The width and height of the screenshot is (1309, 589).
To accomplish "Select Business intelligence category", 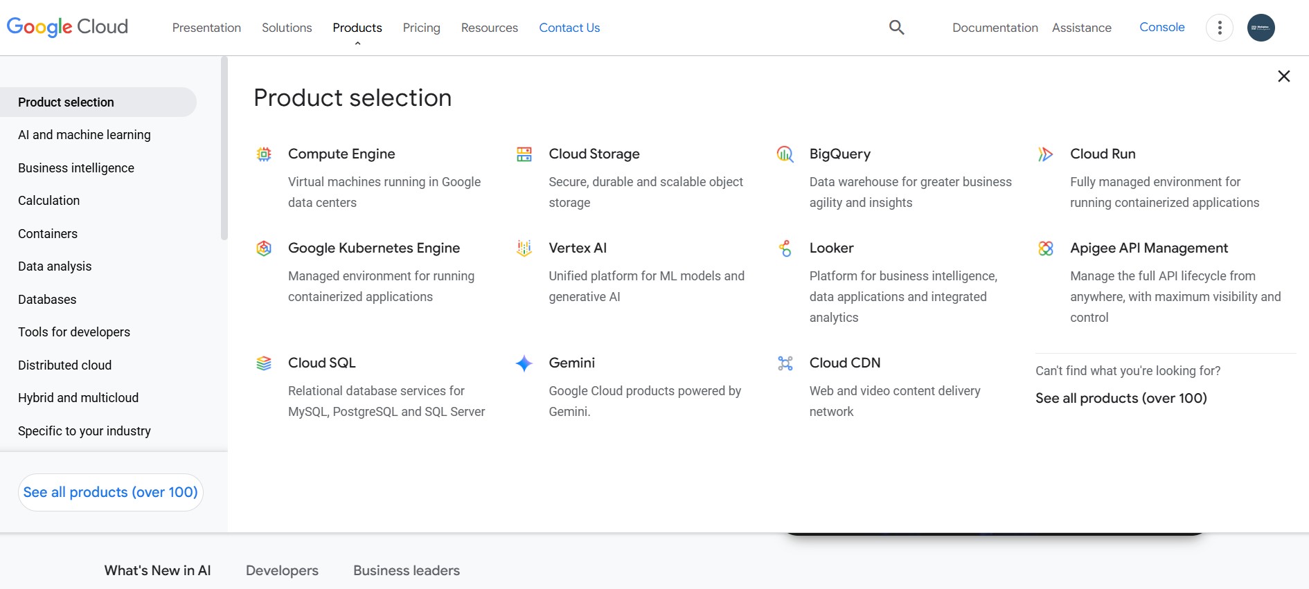I will pyautogui.click(x=76, y=168).
